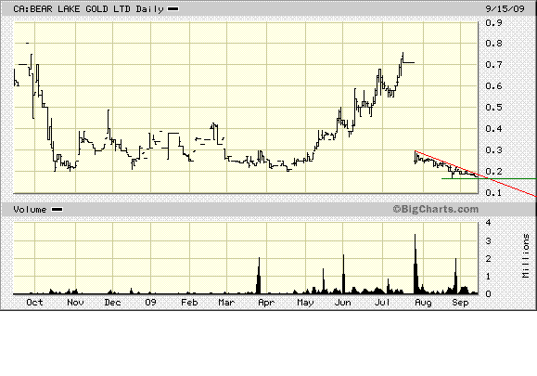This screenshot has height=376, width=537.
Task: Click the 0.3 price axis label
Action: pos(493,150)
